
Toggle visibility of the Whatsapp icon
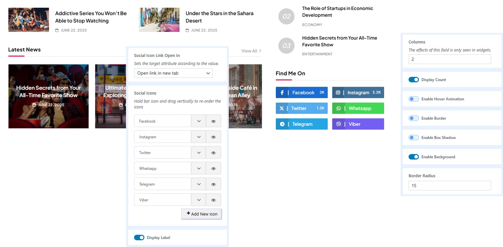(213, 169)
